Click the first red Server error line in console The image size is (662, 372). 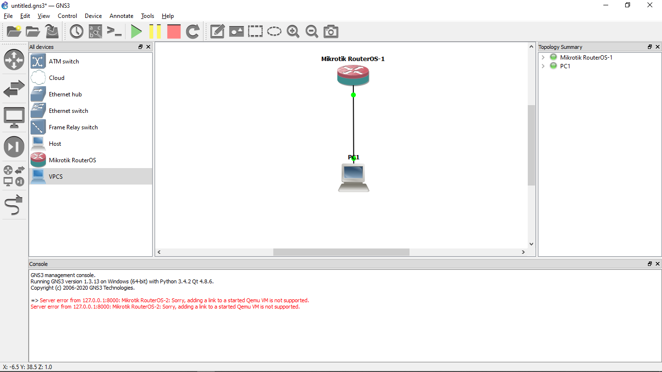click(174, 300)
